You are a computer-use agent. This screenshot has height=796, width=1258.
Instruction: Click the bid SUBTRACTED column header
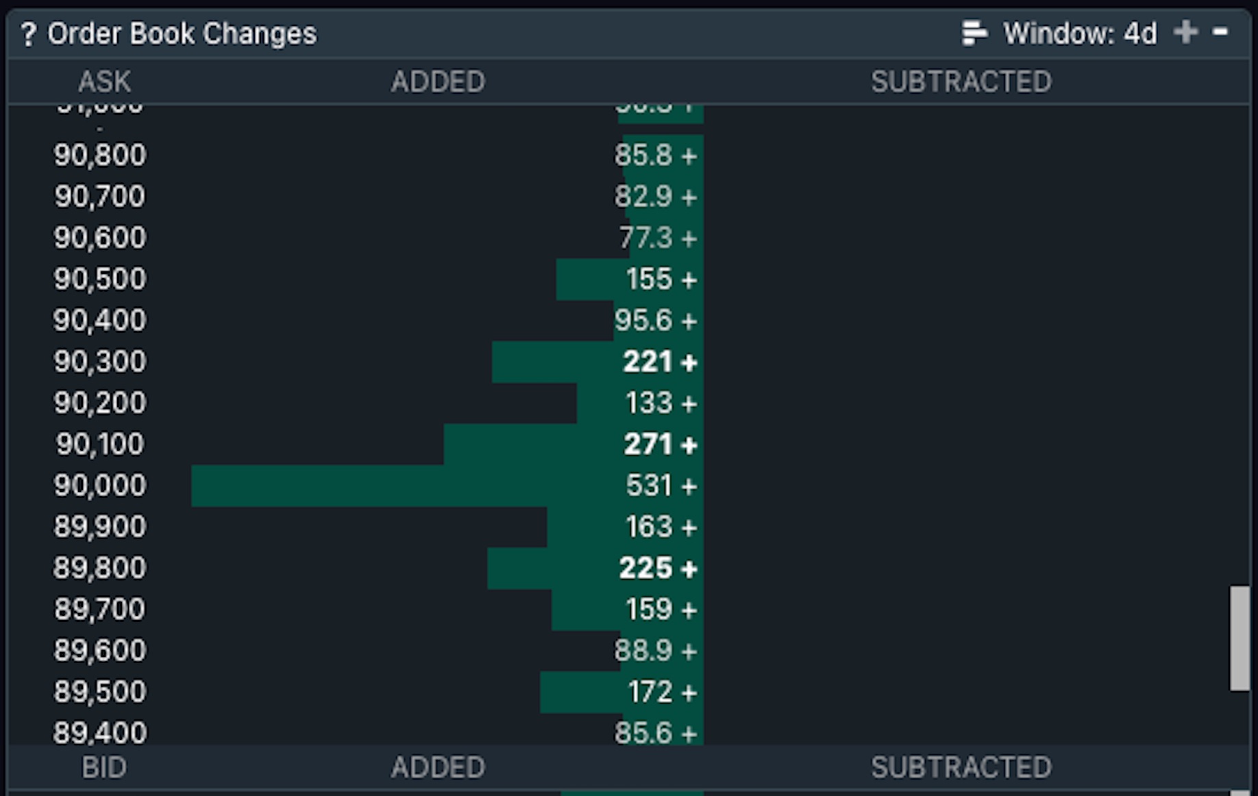pyautogui.click(x=961, y=768)
